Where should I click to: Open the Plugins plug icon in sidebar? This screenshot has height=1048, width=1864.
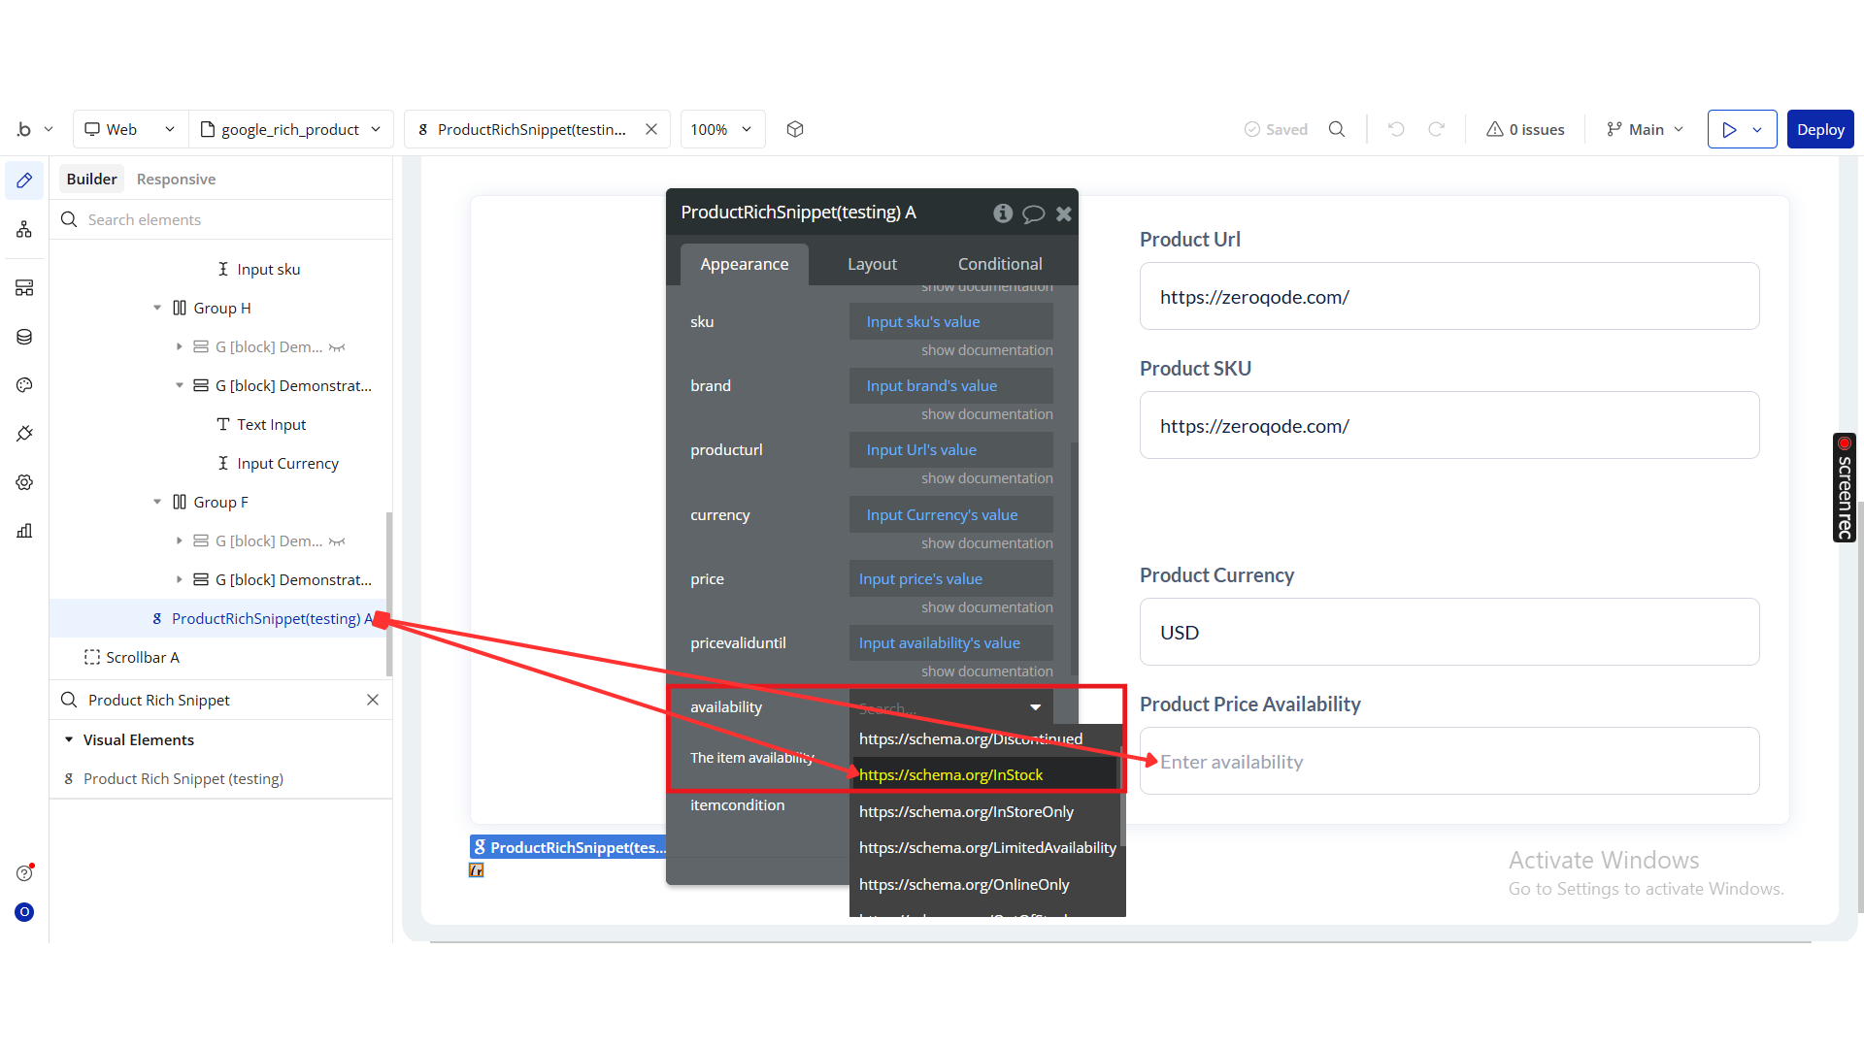coord(24,434)
